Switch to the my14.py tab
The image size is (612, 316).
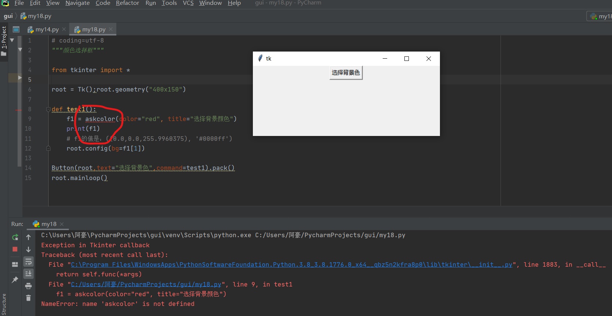pos(47,29)
